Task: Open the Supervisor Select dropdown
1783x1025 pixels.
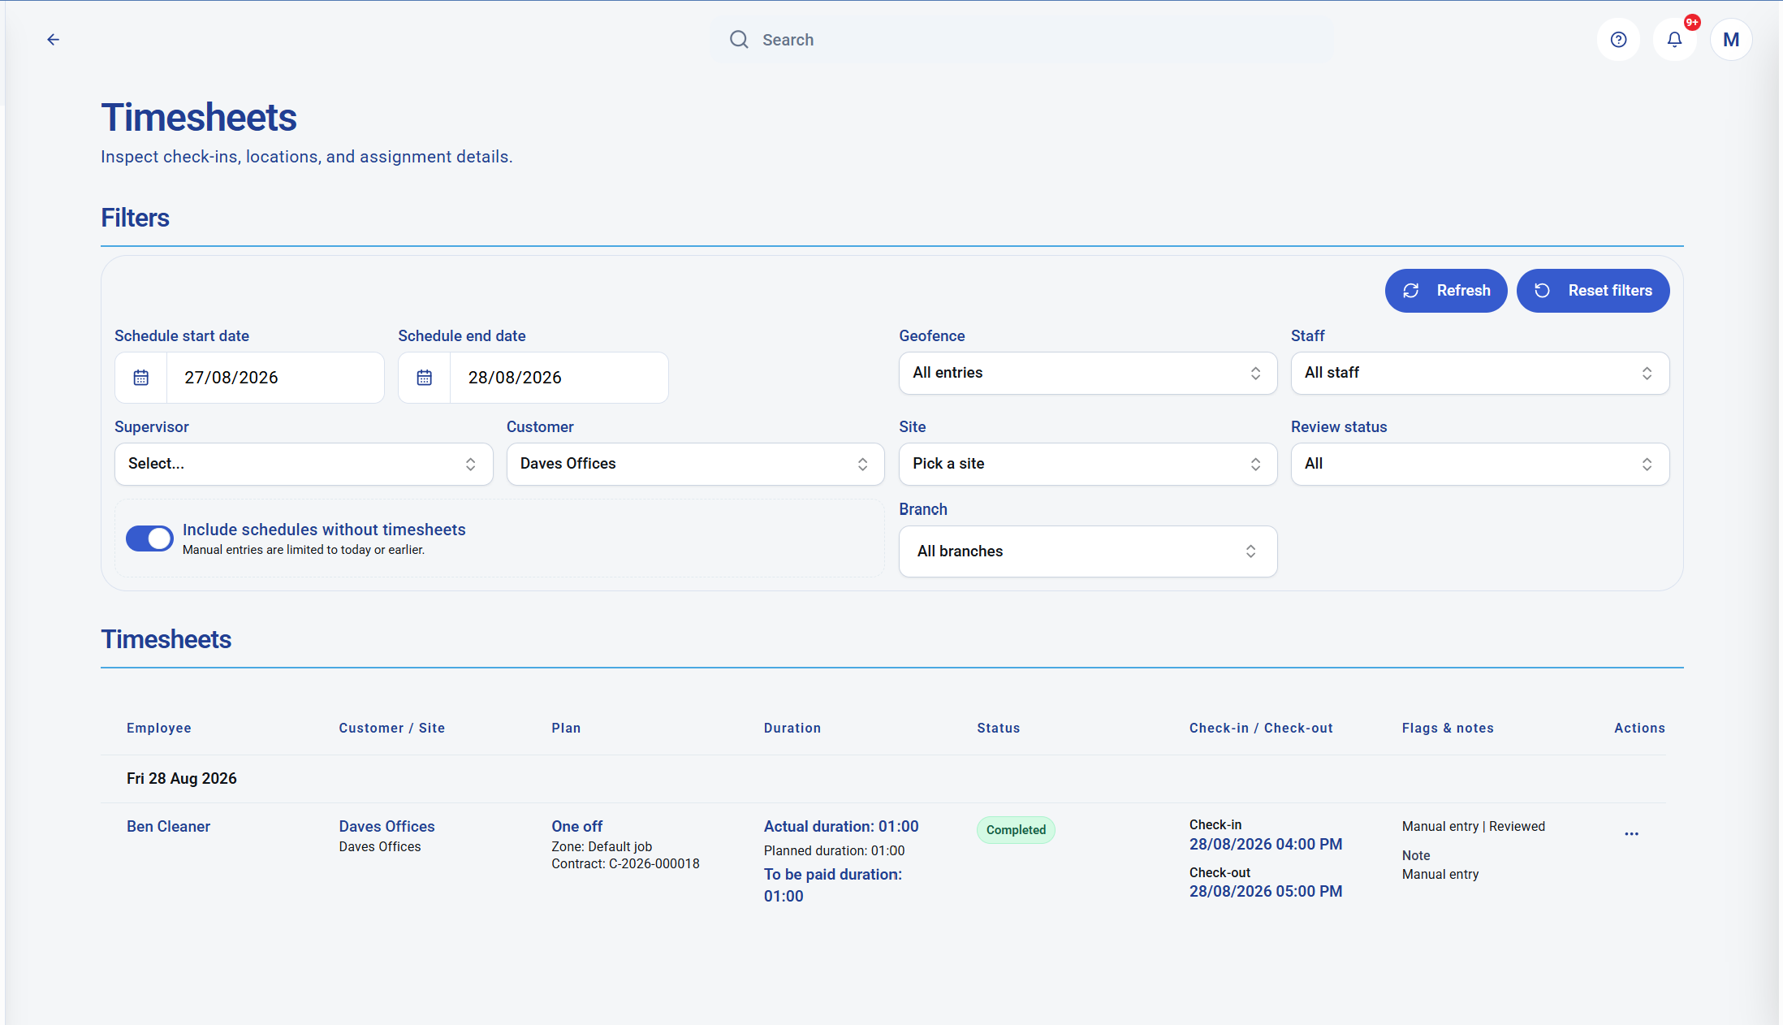Action: click(x=304, y=464)
